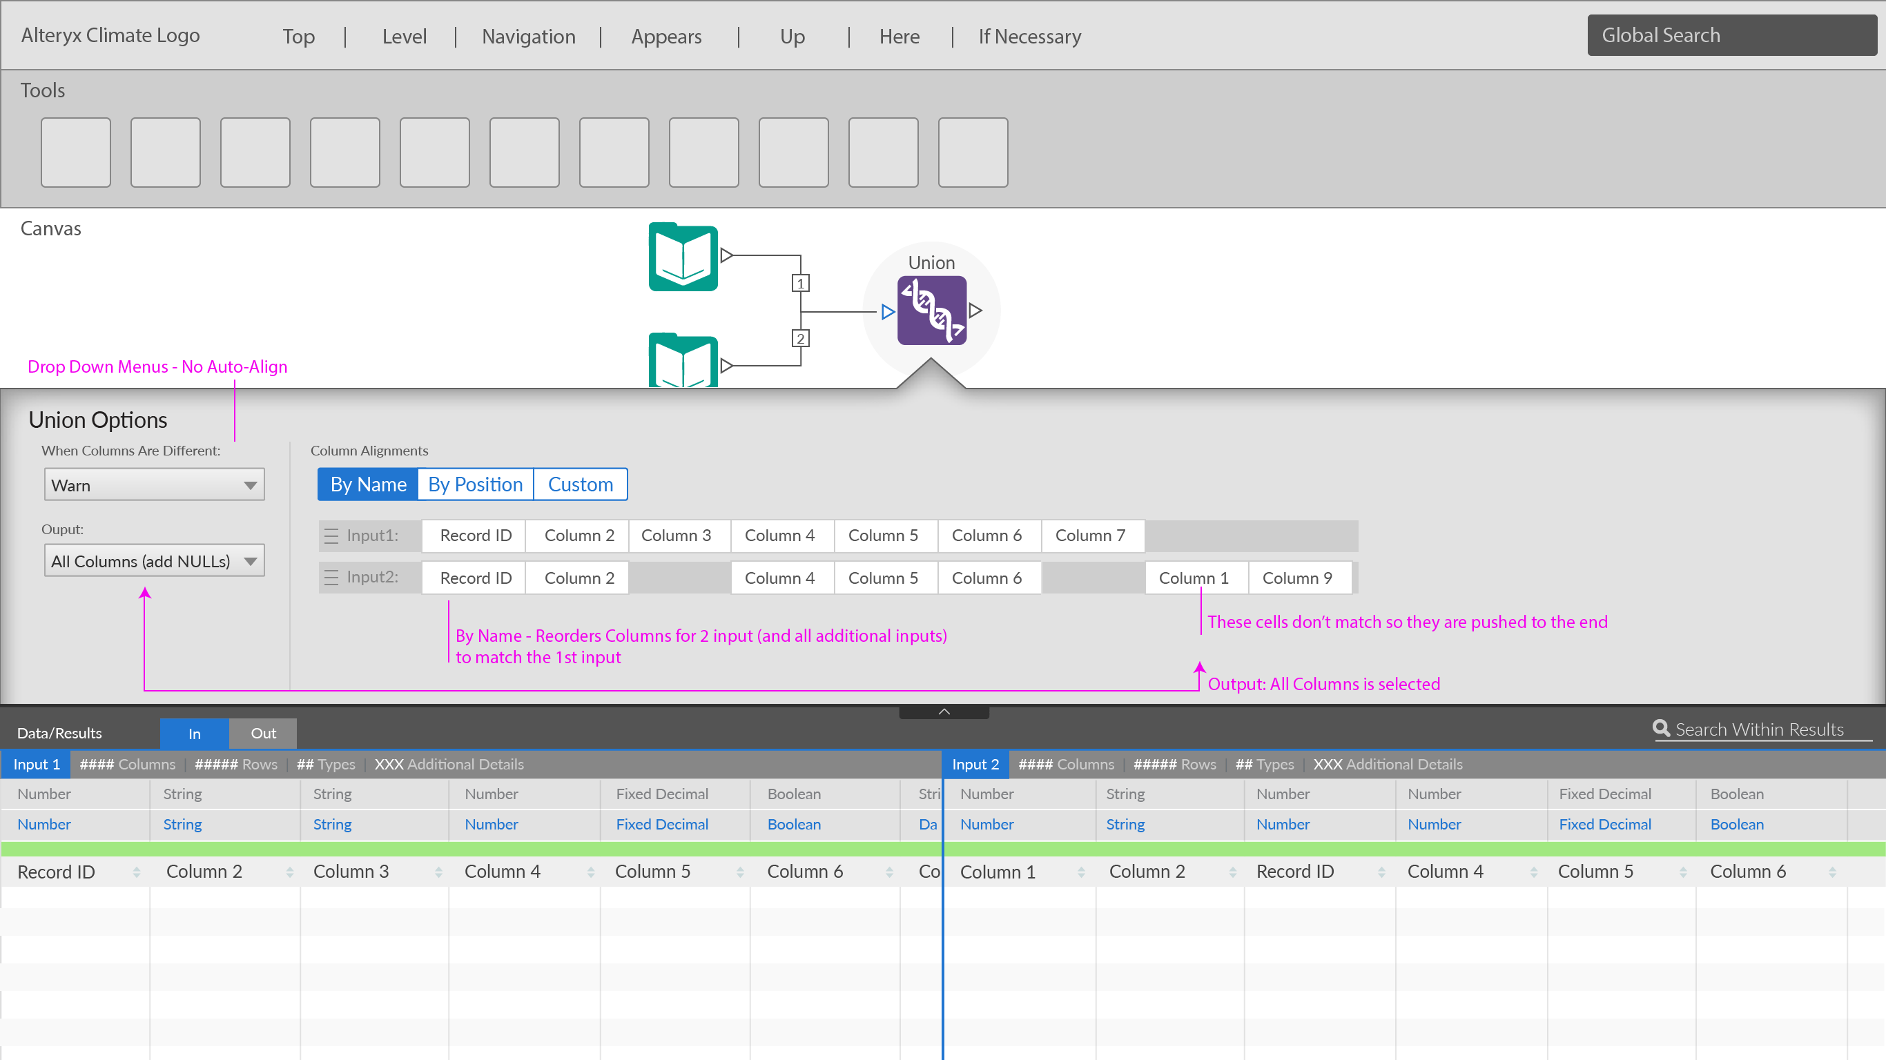Open the Warn dropdown menu

(x=154, y=485)
